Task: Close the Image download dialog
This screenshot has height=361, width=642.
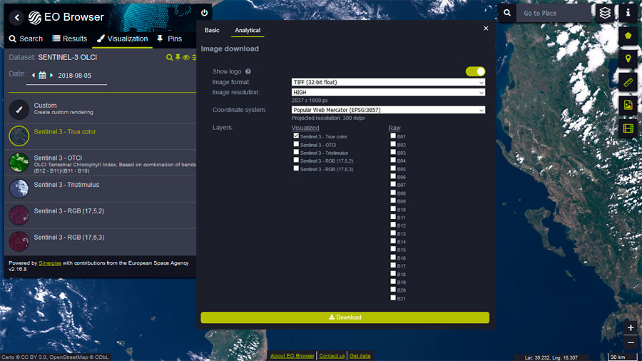Action: pyautogui.click(x=486, y=29)
